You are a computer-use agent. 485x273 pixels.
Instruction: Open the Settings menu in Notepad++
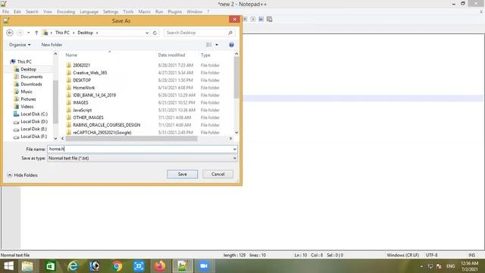pyautogui.click(x=111, y=12)
